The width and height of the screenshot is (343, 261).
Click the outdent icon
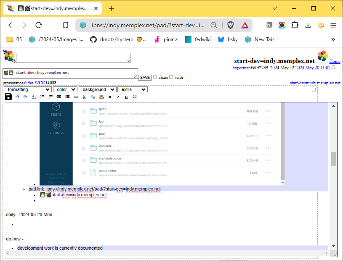59,97
